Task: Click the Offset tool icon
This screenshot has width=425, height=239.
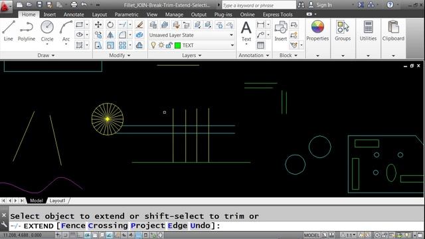Action: tap(139, 45)
